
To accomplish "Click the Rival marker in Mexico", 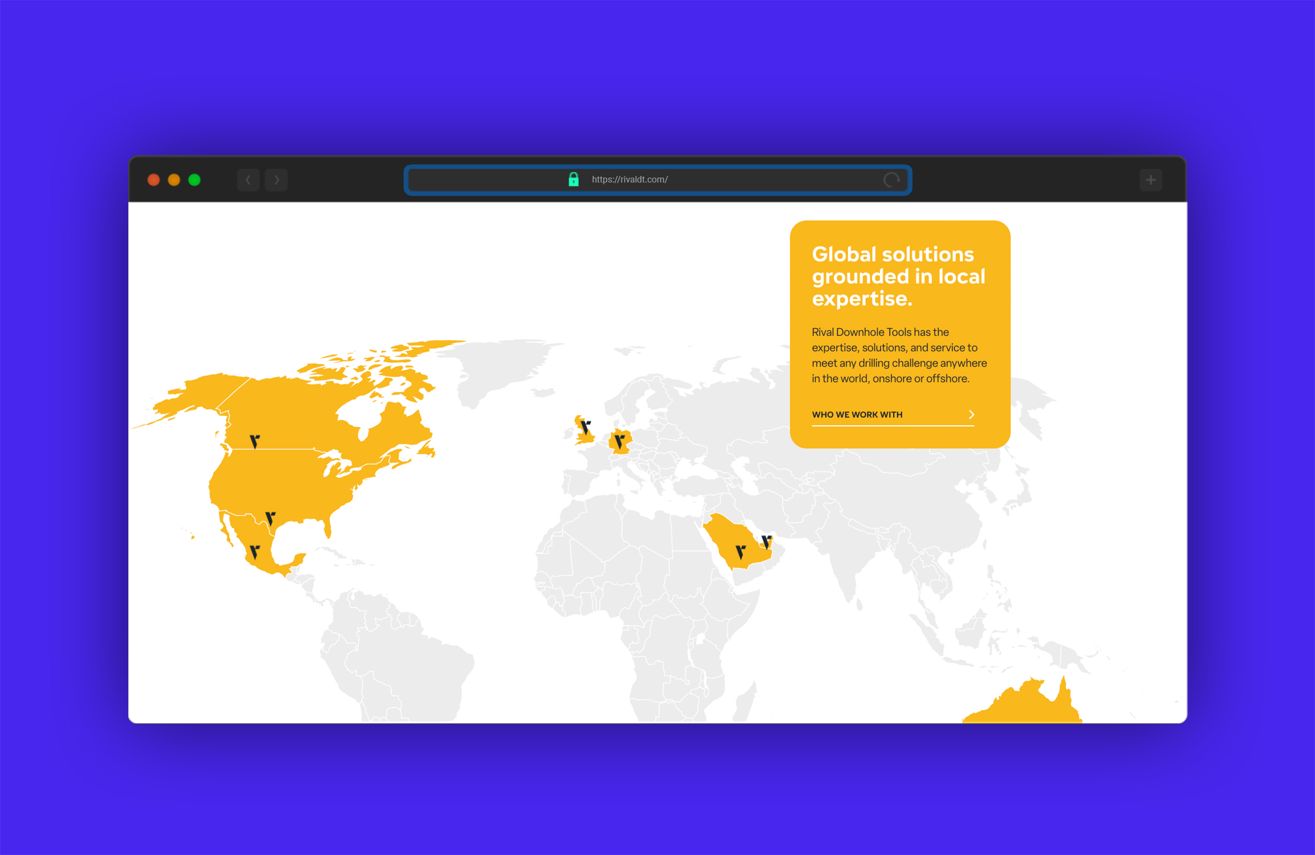I will [255, 551].
